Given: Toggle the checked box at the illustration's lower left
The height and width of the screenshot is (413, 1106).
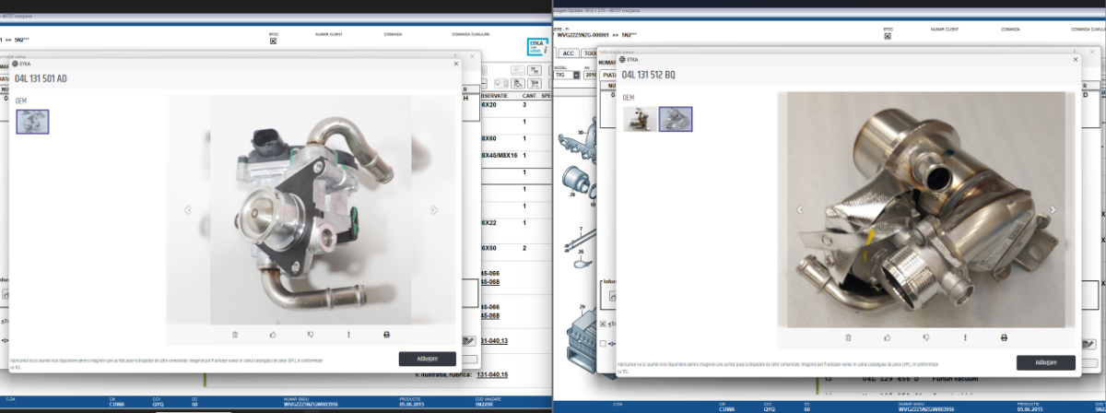Looking at the screenshot, I should point(604,324).
